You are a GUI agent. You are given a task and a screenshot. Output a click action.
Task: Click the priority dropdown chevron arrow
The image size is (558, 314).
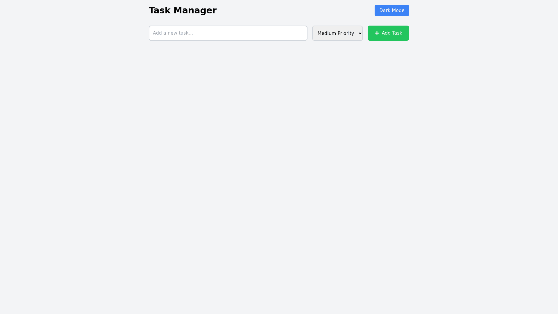(360, 33)
